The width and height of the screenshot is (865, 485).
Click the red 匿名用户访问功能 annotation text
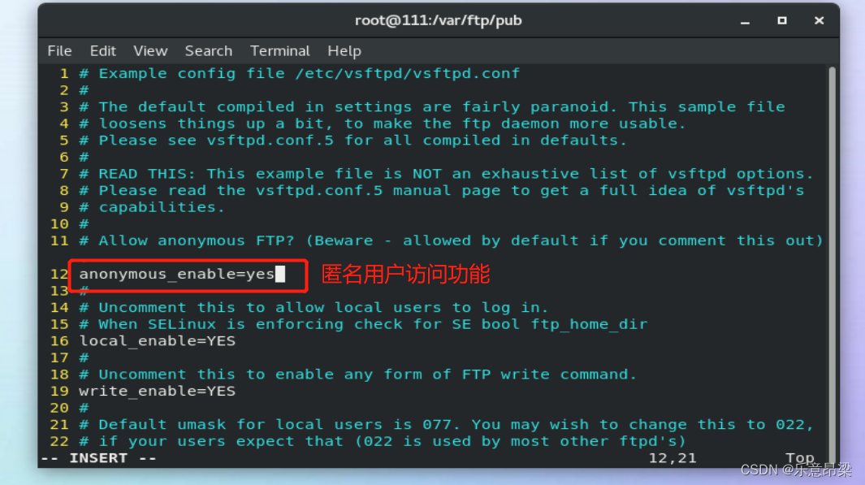coord(405,274)
